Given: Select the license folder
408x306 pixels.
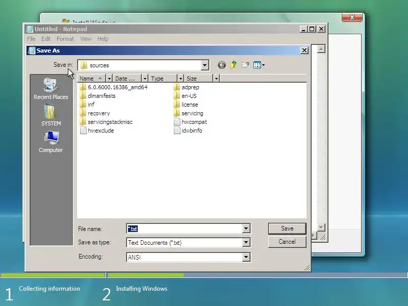Looking at the screenshot, I should (186, 105).
